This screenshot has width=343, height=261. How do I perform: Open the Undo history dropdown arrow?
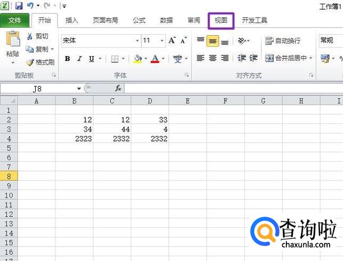tap(38, 6)
